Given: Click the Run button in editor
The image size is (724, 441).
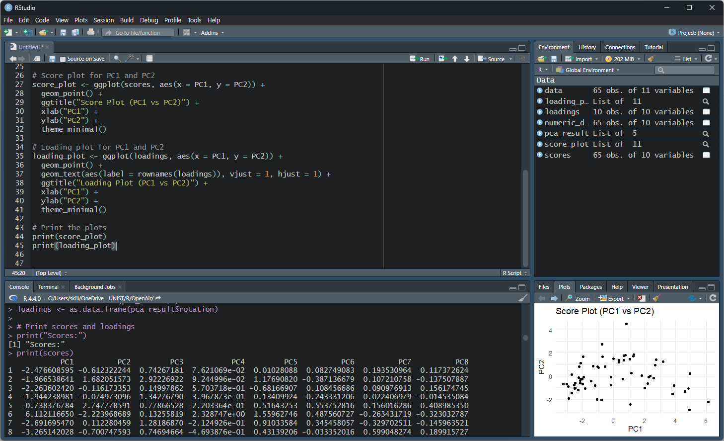Looking at the screenshot, I should (420, 59).
